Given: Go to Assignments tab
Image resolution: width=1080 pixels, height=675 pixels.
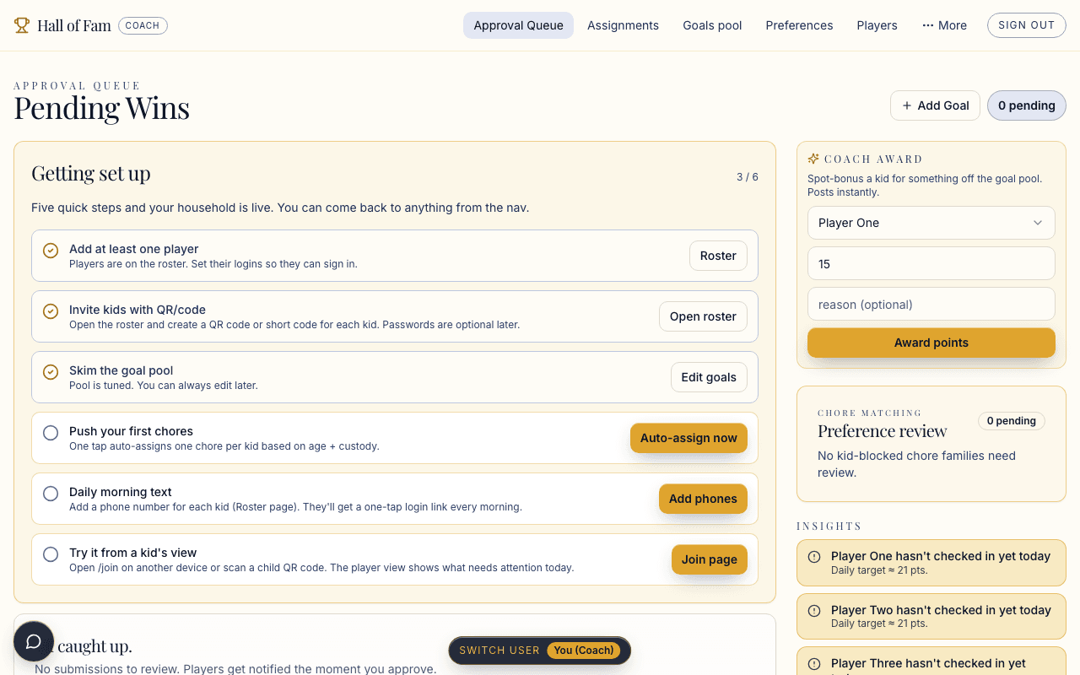Looking at the screenshot, I should [x=624, y=25].
